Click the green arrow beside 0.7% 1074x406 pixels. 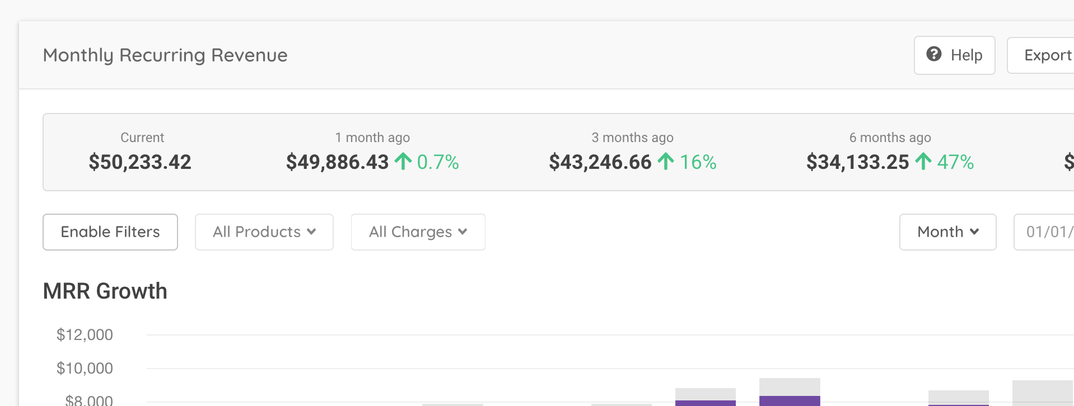coord(403,162)
